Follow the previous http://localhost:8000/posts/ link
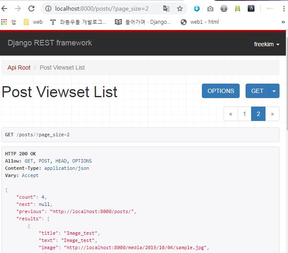This screenshot has width=288, height=253. click(93, 211)
